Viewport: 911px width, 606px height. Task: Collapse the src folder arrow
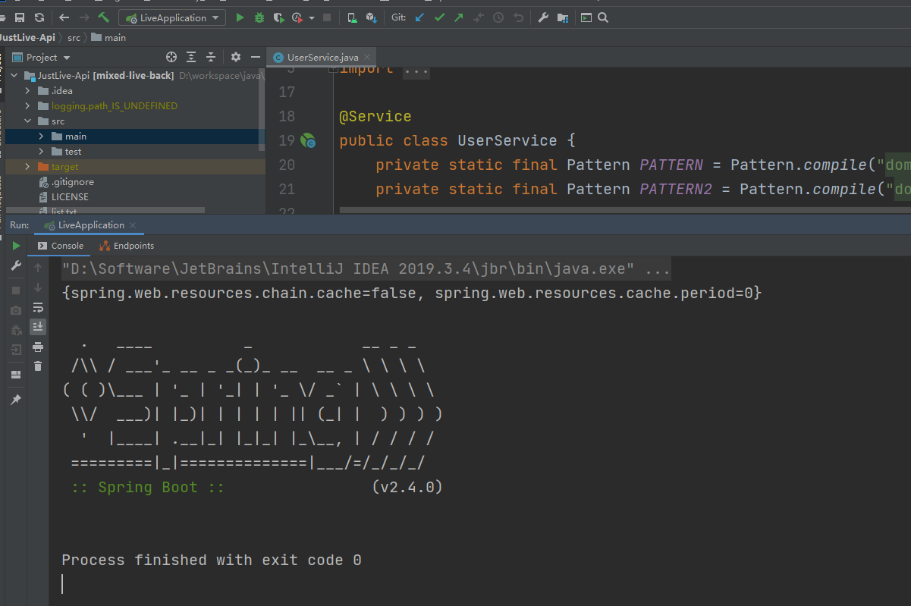[x=28, y=121]
